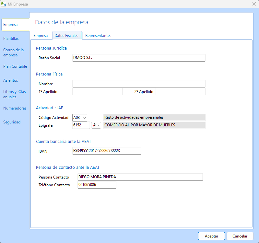259x243 pixels.
Task: Click the Teléfono Contacto field 961065086
Action: (97, 185)
